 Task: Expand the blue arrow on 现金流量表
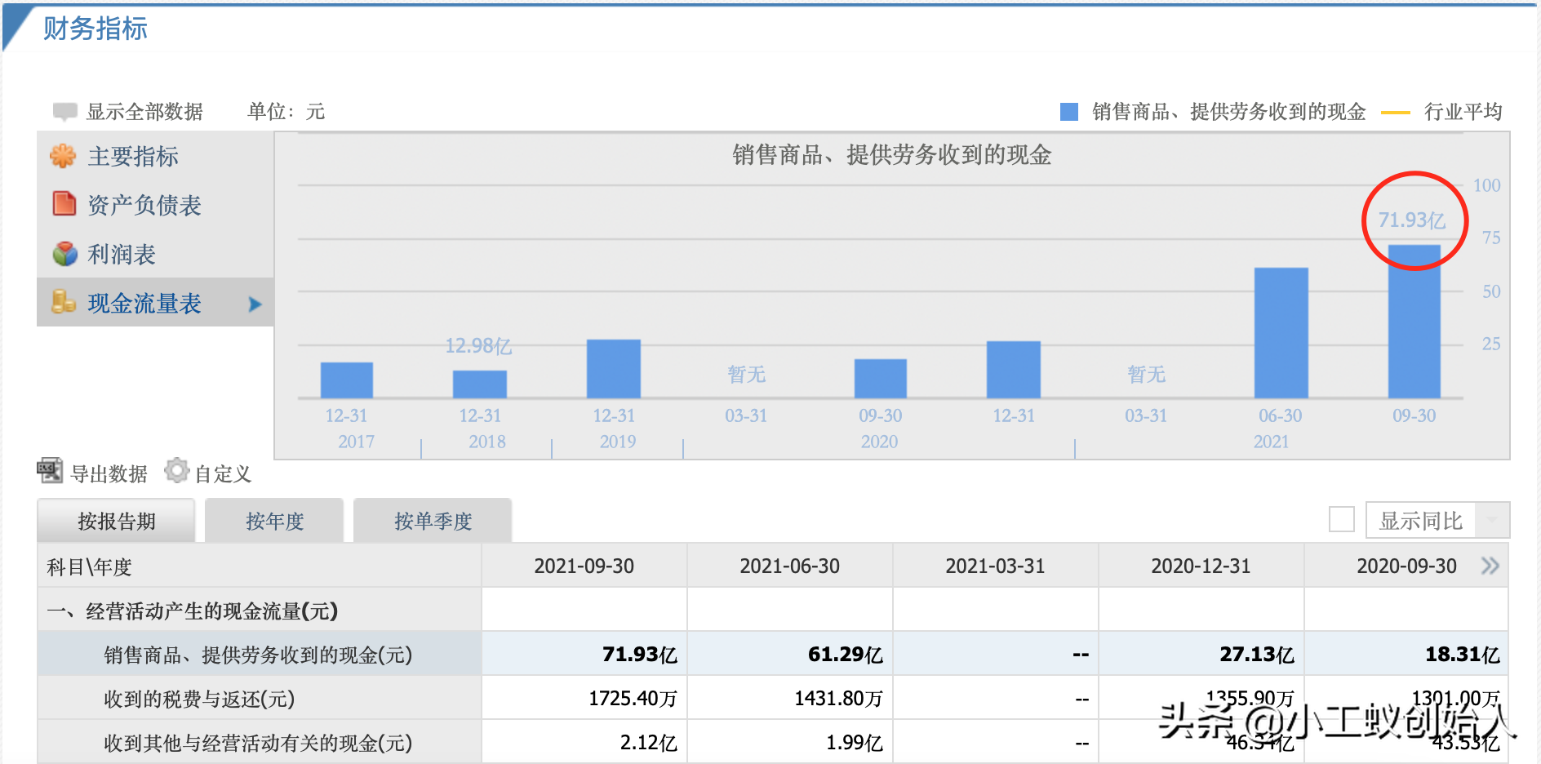pos(255,304)
